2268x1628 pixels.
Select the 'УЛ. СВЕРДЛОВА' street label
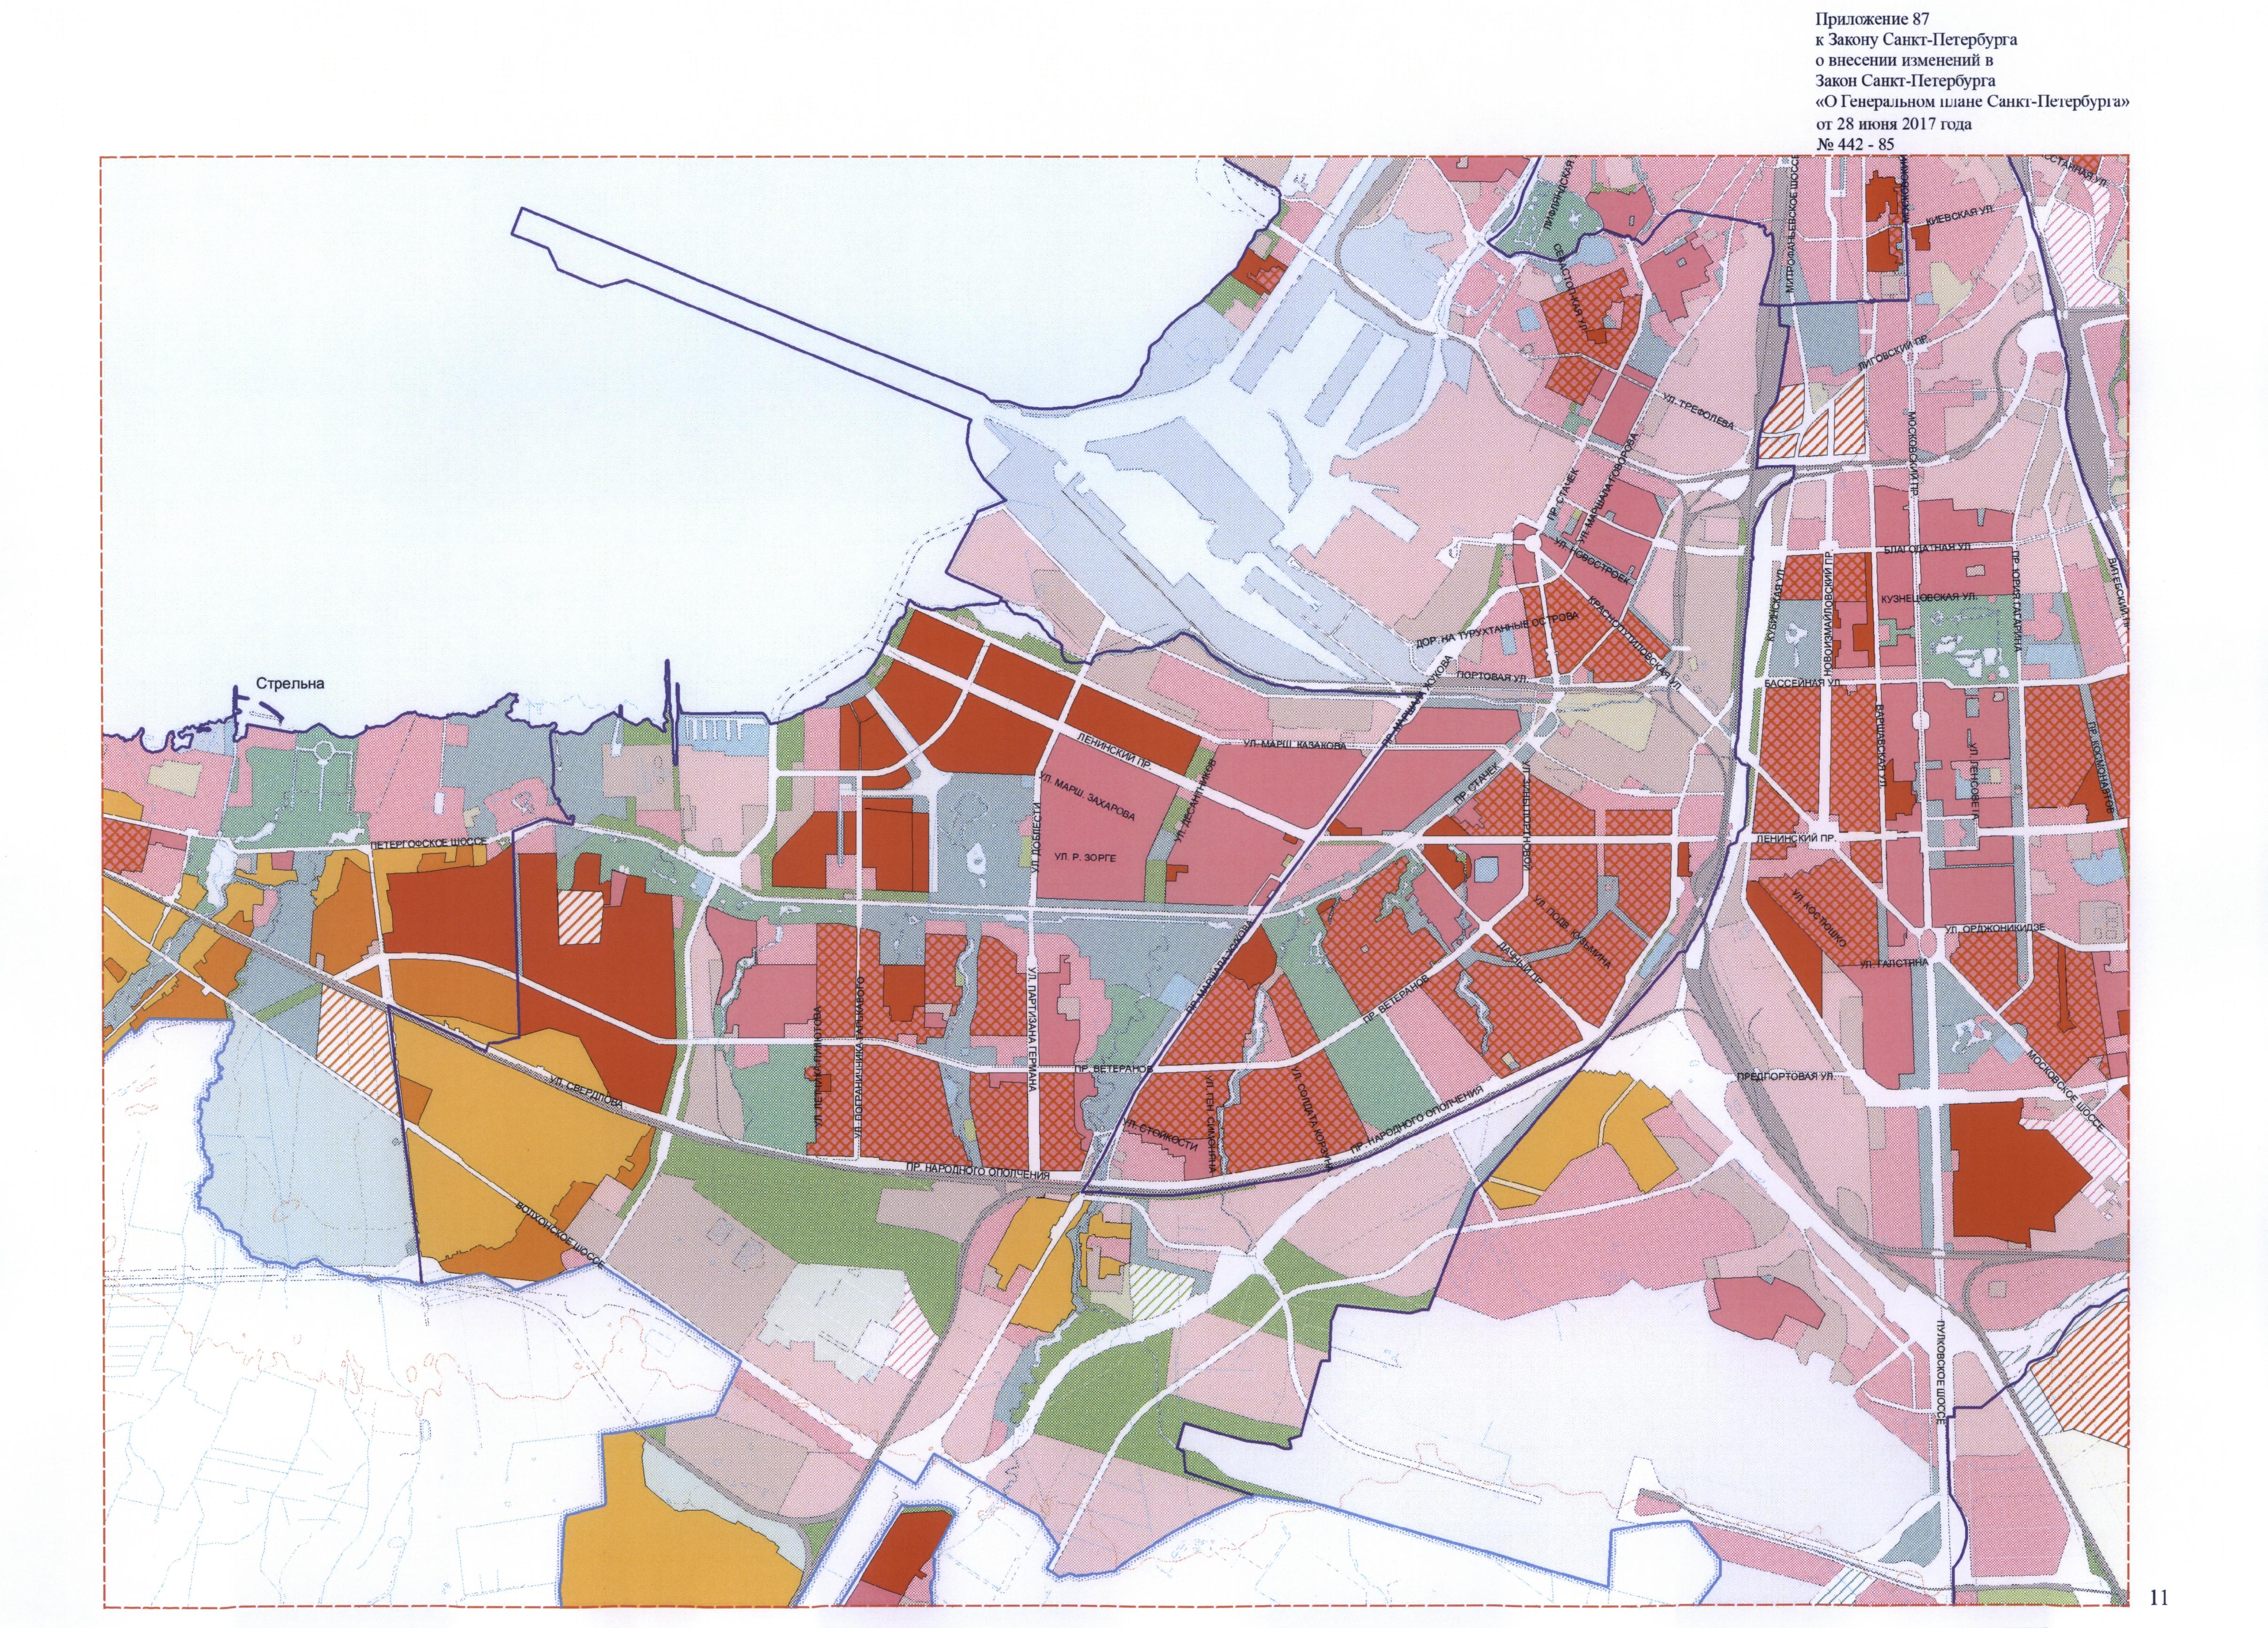tap(586, 1092)
